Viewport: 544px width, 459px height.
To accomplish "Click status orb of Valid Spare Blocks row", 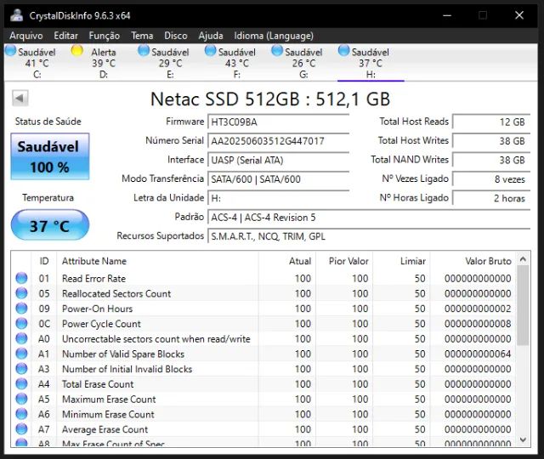I will pos(21,354).
